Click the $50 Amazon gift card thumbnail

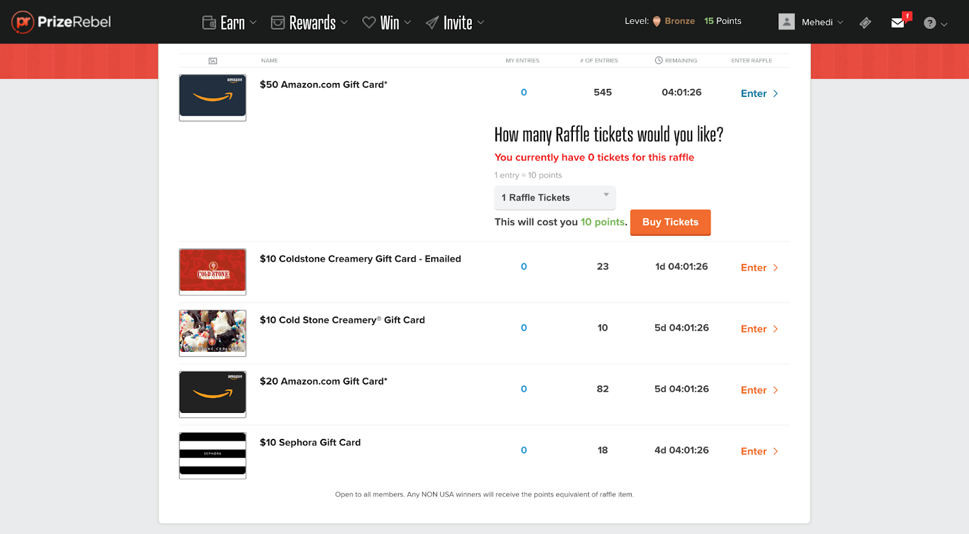pyautogui.click(x=213, y=97)
